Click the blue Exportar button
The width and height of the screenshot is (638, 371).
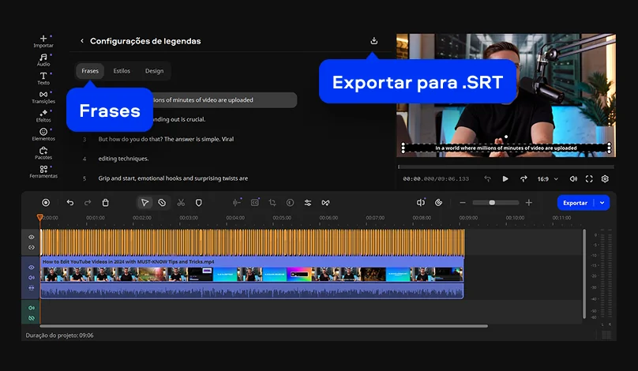[x=575, y=203]
